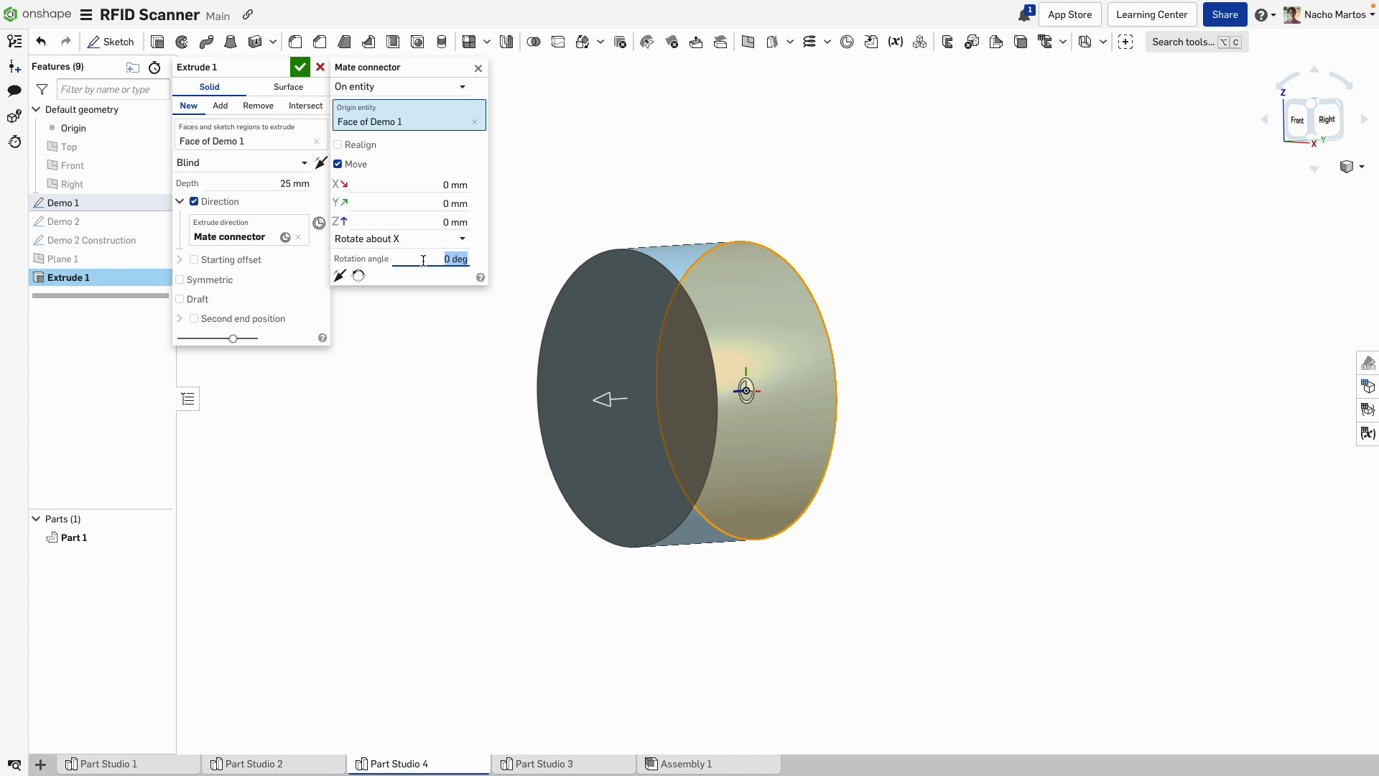Open the Blind end type dropdown
This screenshot has height=776, width=1379.
(242, 163)
